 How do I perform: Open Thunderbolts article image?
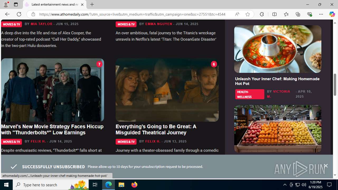click(x=53, y=90)
